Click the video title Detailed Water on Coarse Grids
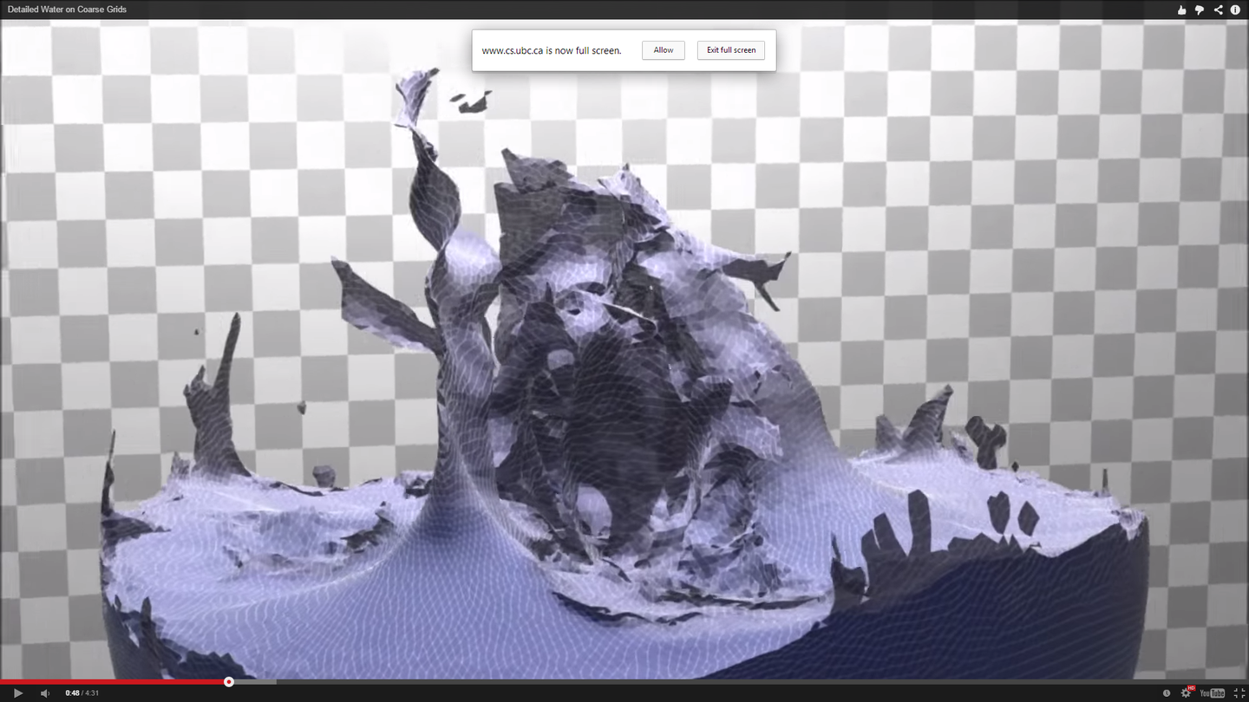This screenshot has height=702, width=1249. coord(67,10)
